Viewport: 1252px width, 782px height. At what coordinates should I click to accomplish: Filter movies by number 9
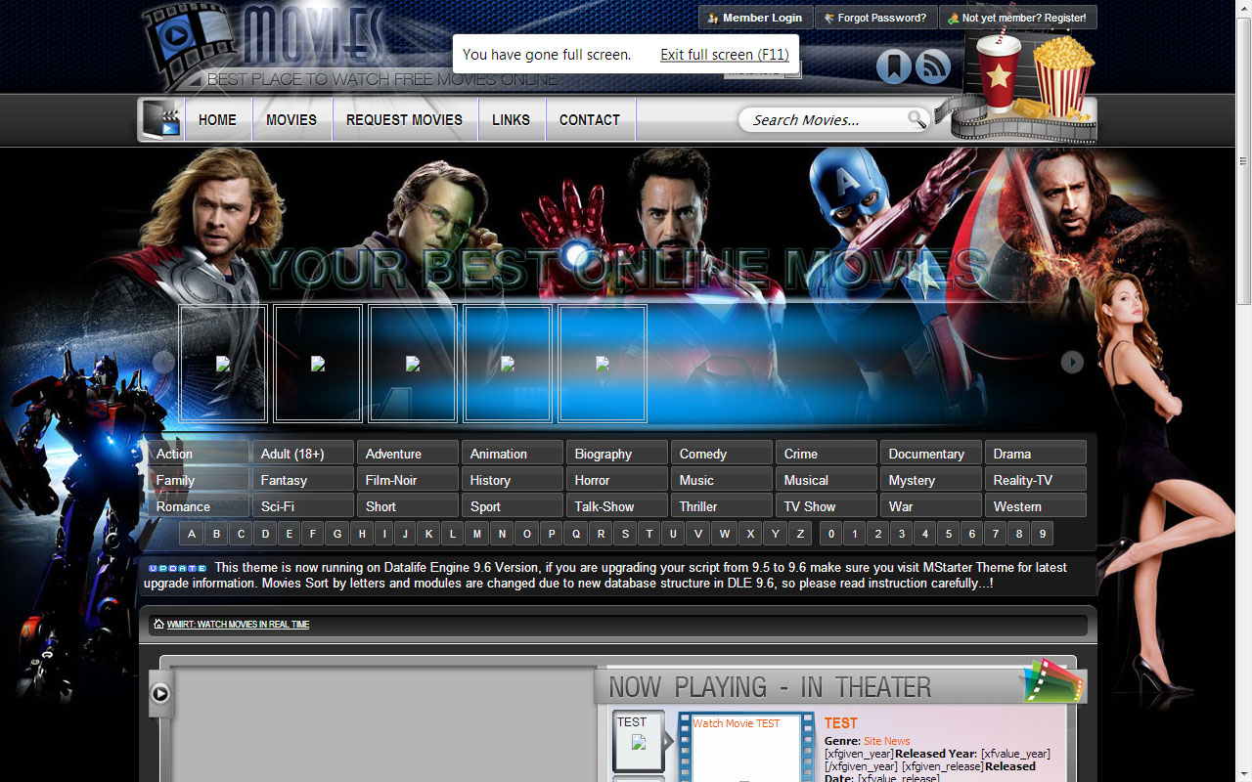(1043, 534)
